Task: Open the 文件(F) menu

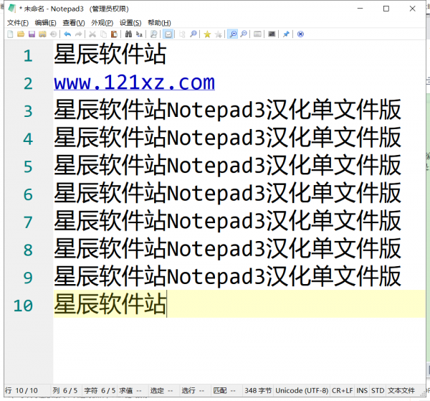Action: click(x=18, y=23)
